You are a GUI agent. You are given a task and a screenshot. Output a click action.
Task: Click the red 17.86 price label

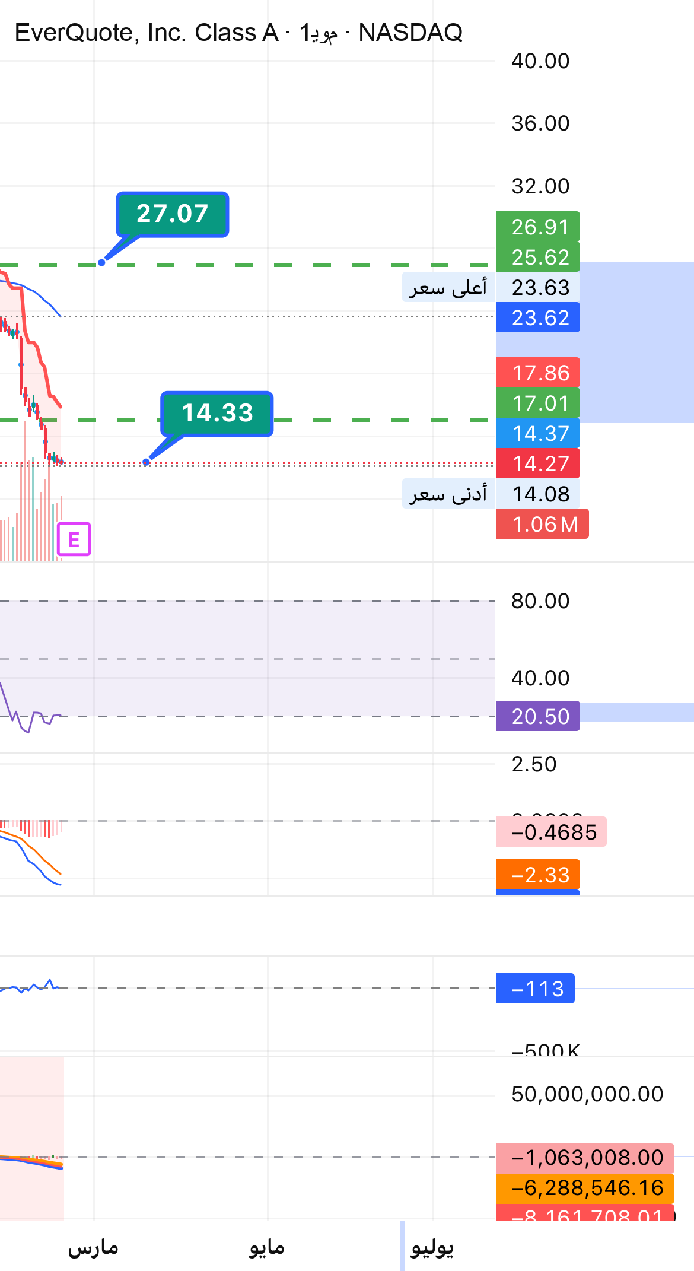tap(538, 373)
